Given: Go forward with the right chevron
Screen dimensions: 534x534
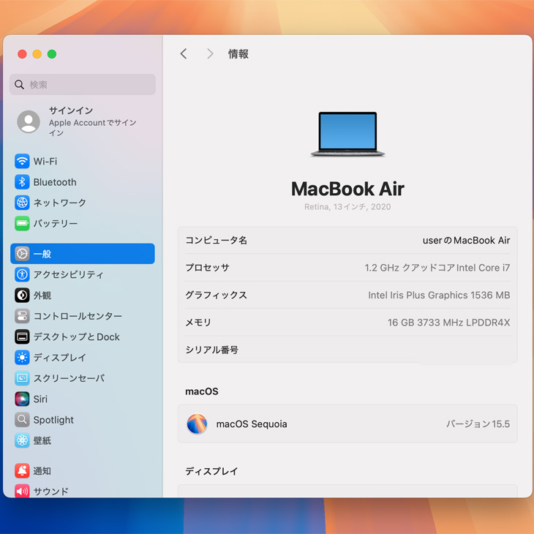Looking at the screenshot, I should 210,53.
